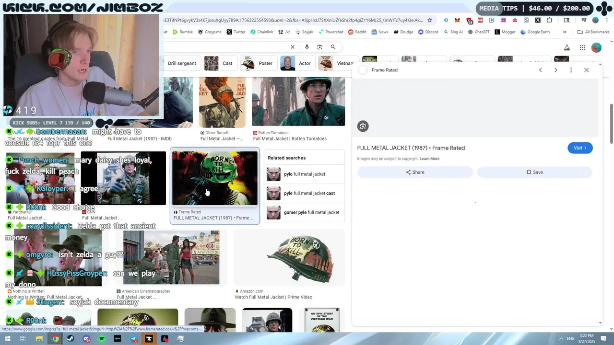Open the Google apps grid

pyautogui.click(x=582, y=47)
